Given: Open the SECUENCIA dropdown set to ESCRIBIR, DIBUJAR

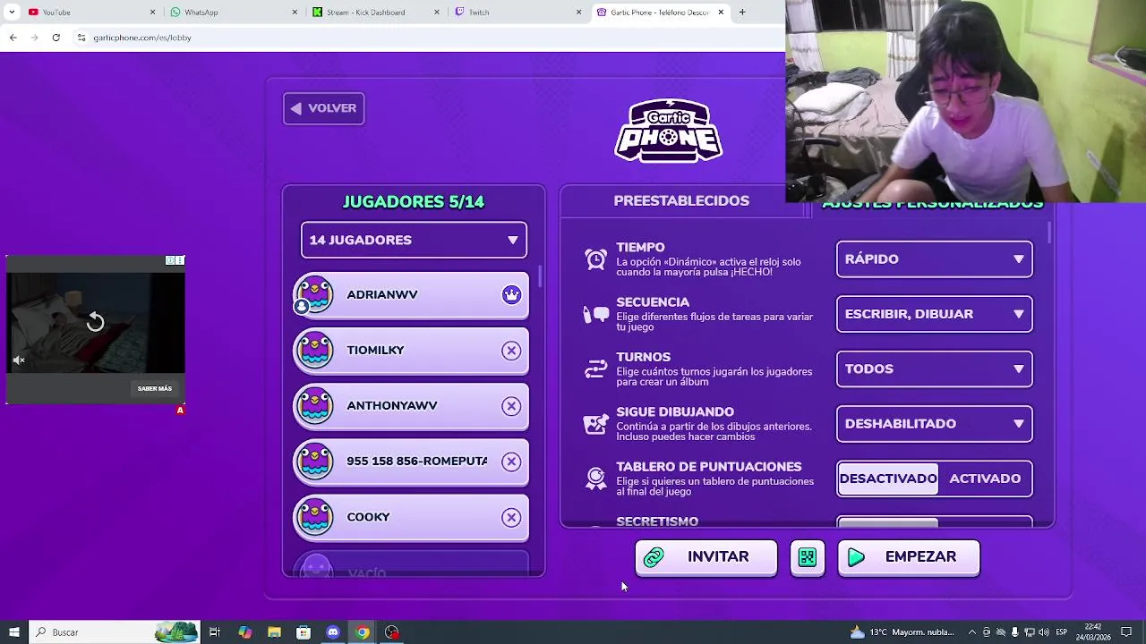Looking at the screenshot, I should tap(934, 314).
